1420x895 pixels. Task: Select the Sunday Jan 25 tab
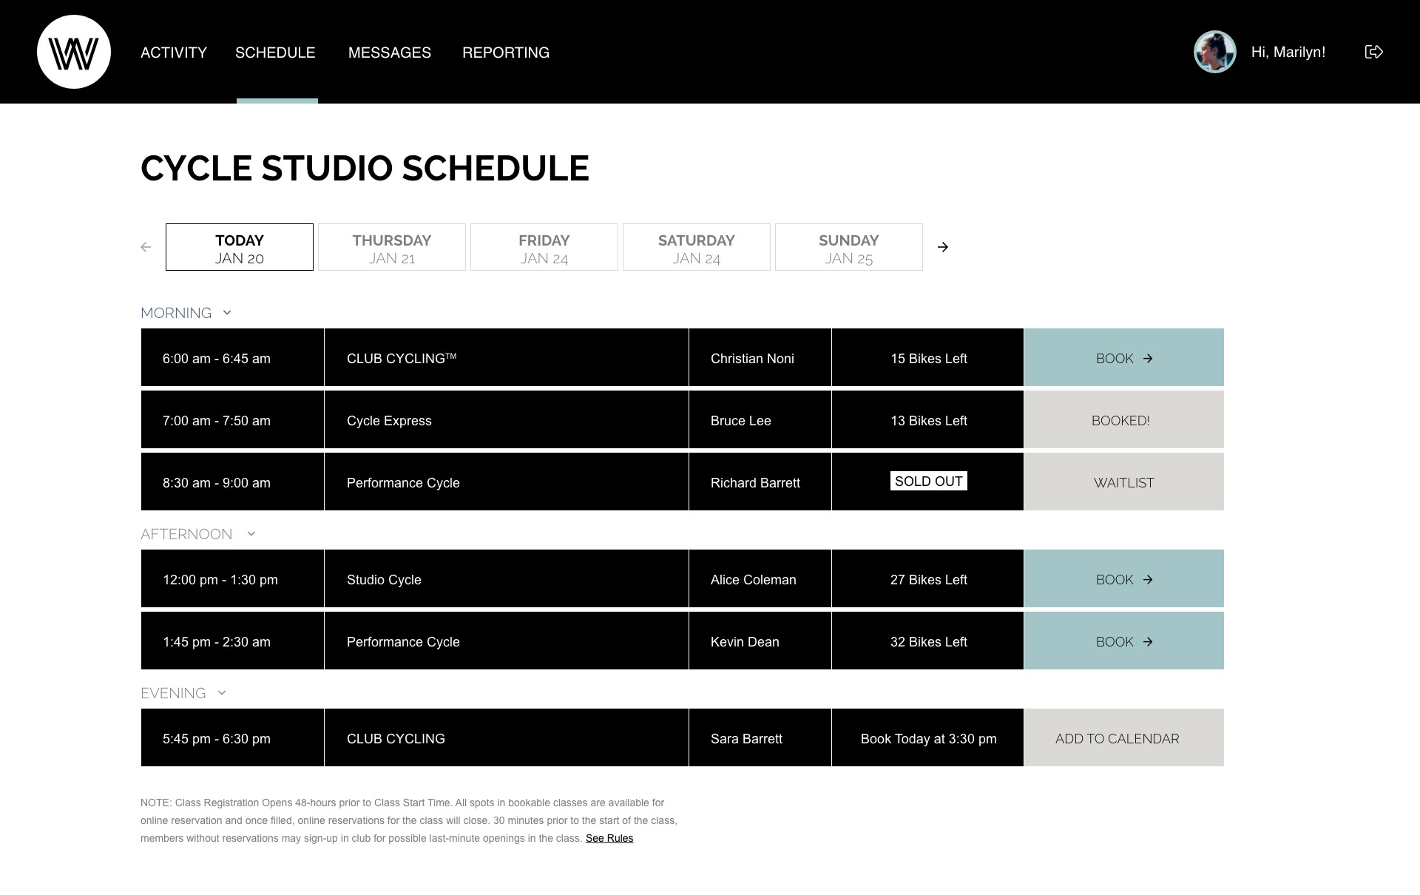click(849, 247)
